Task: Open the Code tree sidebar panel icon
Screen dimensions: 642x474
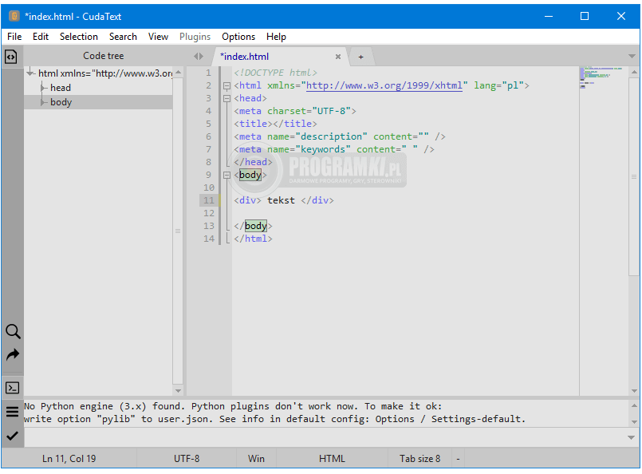Action: coord(11,57)
